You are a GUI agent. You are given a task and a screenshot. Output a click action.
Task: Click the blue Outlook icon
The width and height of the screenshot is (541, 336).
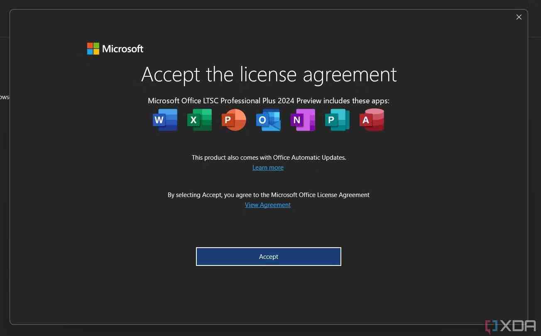click(268, 120)
